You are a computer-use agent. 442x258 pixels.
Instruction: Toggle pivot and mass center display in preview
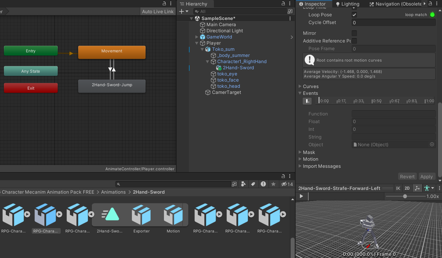[x=417, y=188]
